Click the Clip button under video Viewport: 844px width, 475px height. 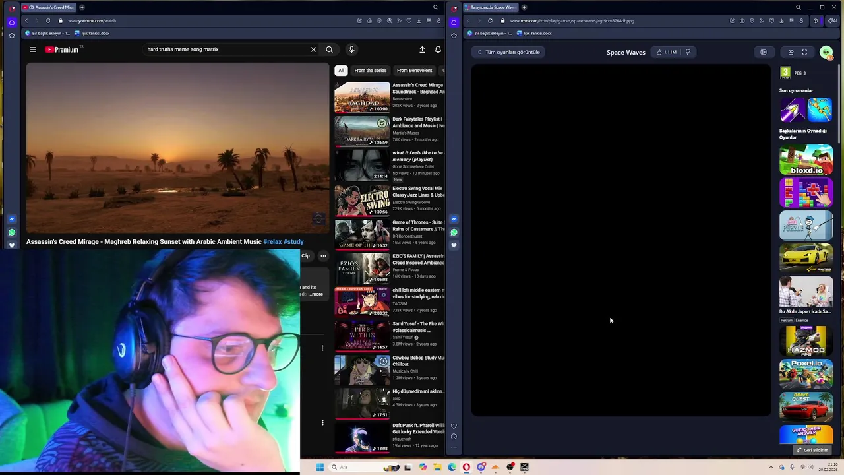[305, 256]
